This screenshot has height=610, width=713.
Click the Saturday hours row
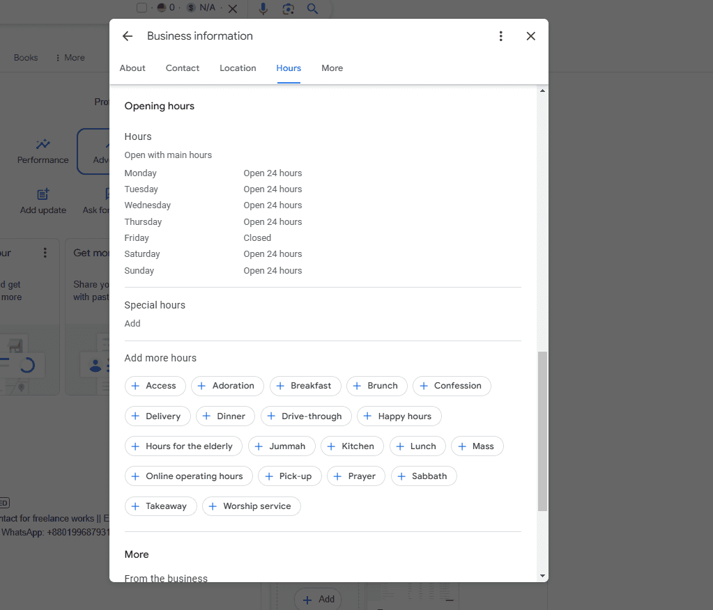213,254
